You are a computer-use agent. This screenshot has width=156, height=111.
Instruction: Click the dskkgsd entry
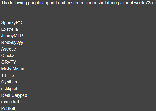click(x=9, y=89)
